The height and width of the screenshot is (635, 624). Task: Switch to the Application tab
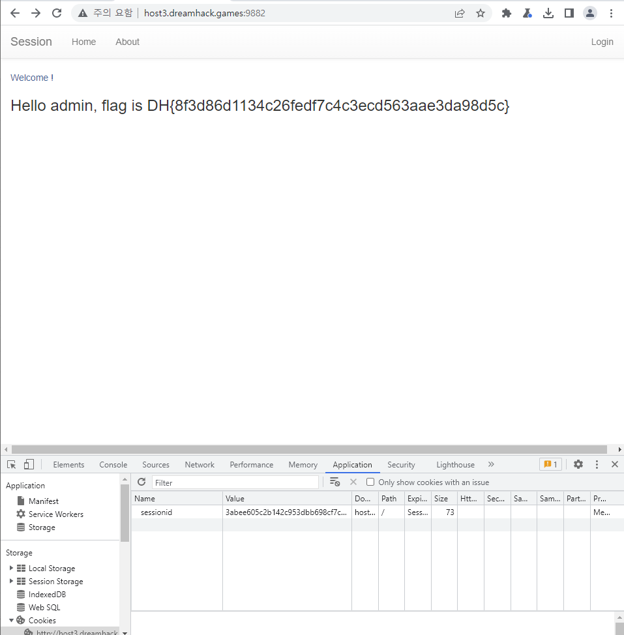coord(352,464)
